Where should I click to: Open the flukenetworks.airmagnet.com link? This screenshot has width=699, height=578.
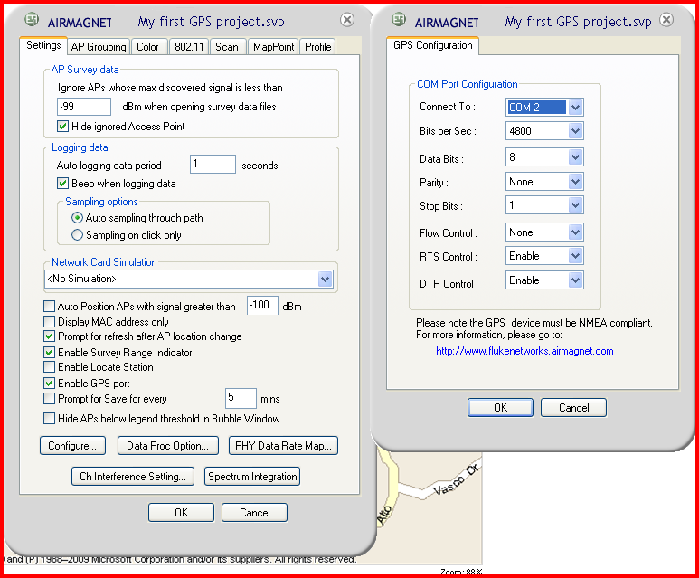coord(524,351)
